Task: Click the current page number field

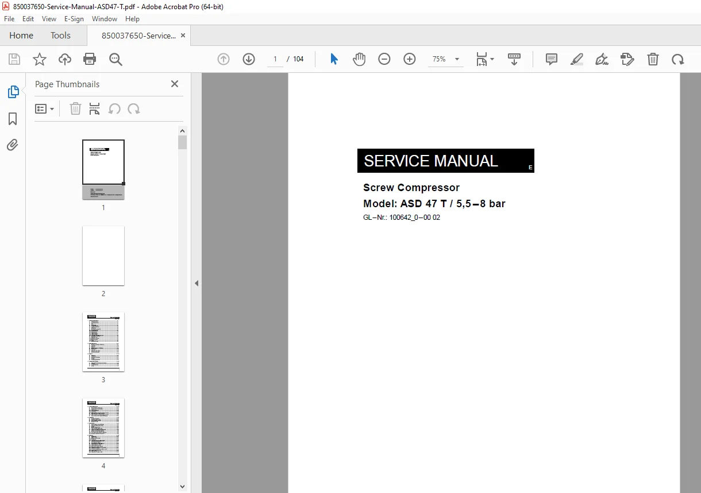Action: 275,59
